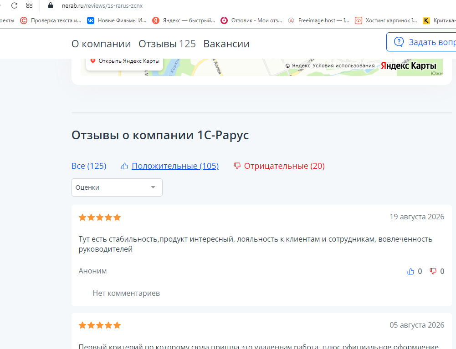Open the Проверка текста bookmark
The image size is (456, 349).
point(51,20)
